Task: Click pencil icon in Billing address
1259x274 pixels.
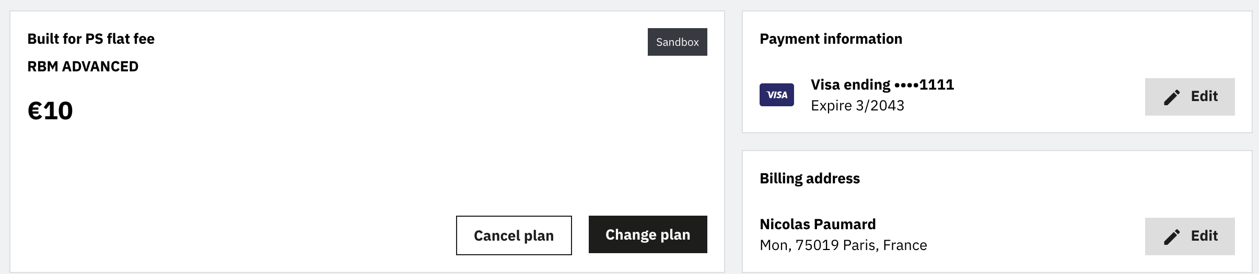Action: 1172,236
